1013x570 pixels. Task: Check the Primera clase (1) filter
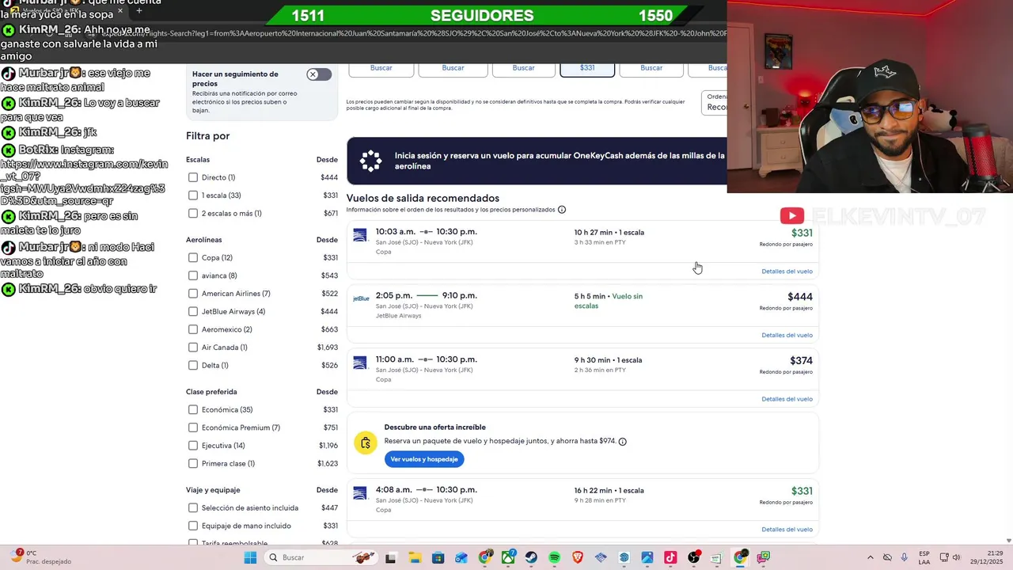click(x=192, y=463)
